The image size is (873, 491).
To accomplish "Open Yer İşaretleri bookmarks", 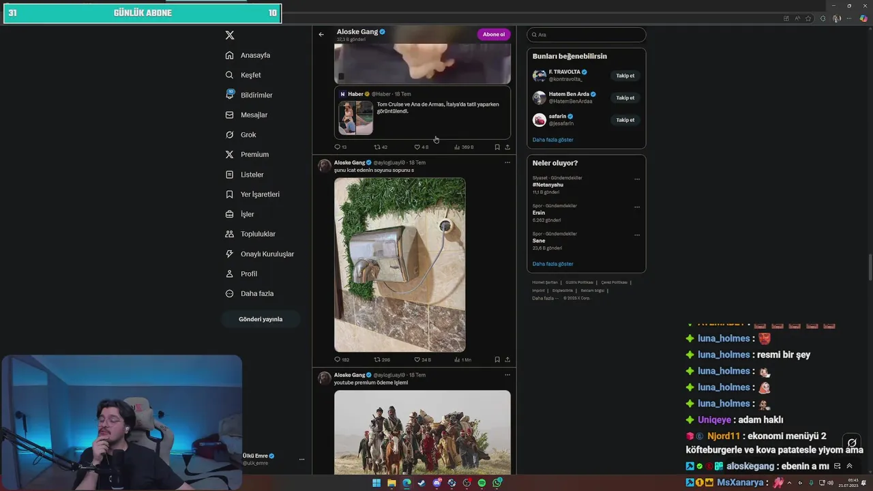I will [x=253, y=194].
